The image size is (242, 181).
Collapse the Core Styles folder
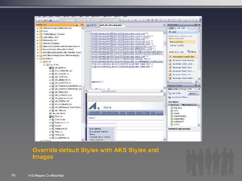[44, 65]
